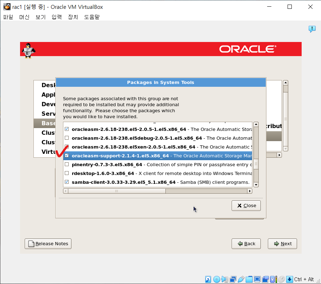
Task: Click the network adapter status icon
Action: pyautogui.click(x=233, y=279)
